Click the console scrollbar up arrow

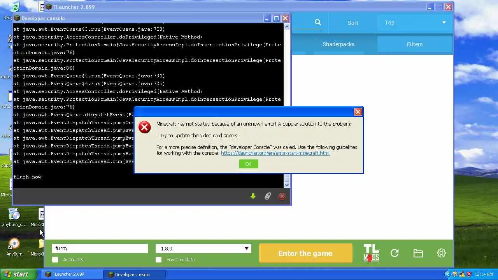click(287, 26)
